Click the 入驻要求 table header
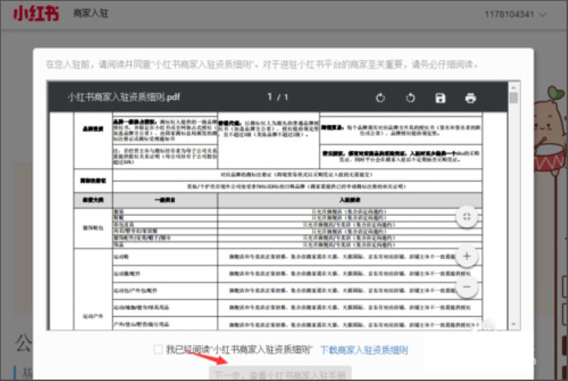This screenshot has height=381, width=568. pyautogui.click(x=350, y=200)
